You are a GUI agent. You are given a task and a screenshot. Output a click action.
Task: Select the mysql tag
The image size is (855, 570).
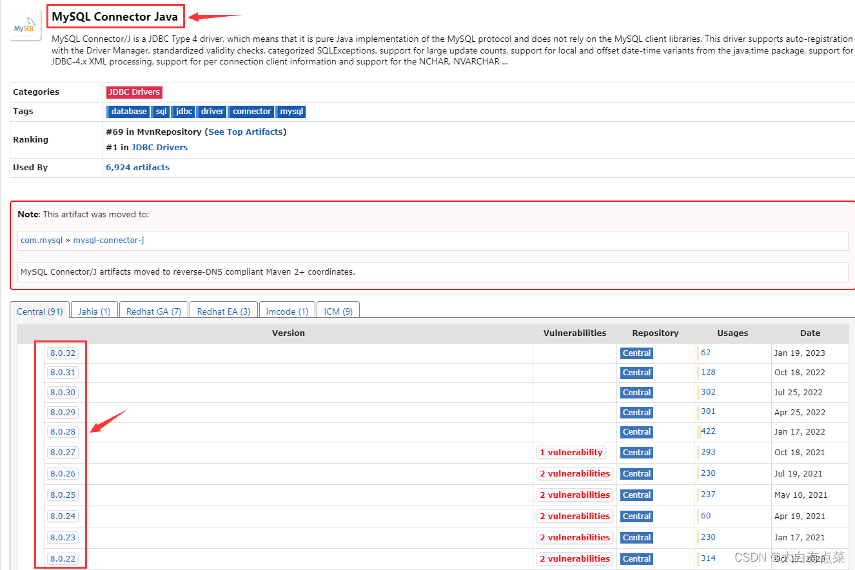[x=291, y=112]
